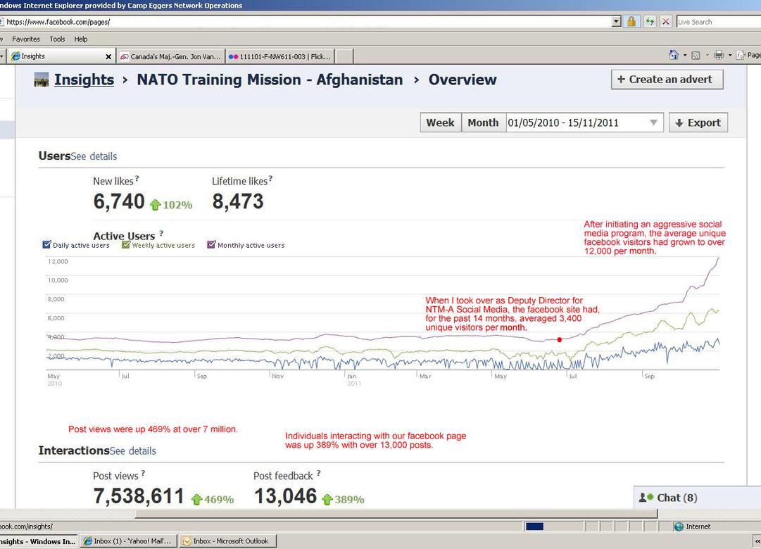Click the Print toolbar icon
This screenshot has width=761, height=549.
(x=719, y=55)
